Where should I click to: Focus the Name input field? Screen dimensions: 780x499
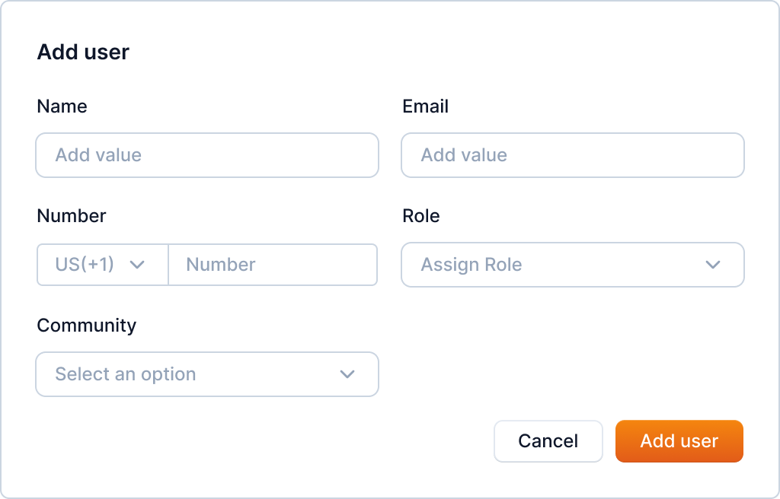pos(206,155)
